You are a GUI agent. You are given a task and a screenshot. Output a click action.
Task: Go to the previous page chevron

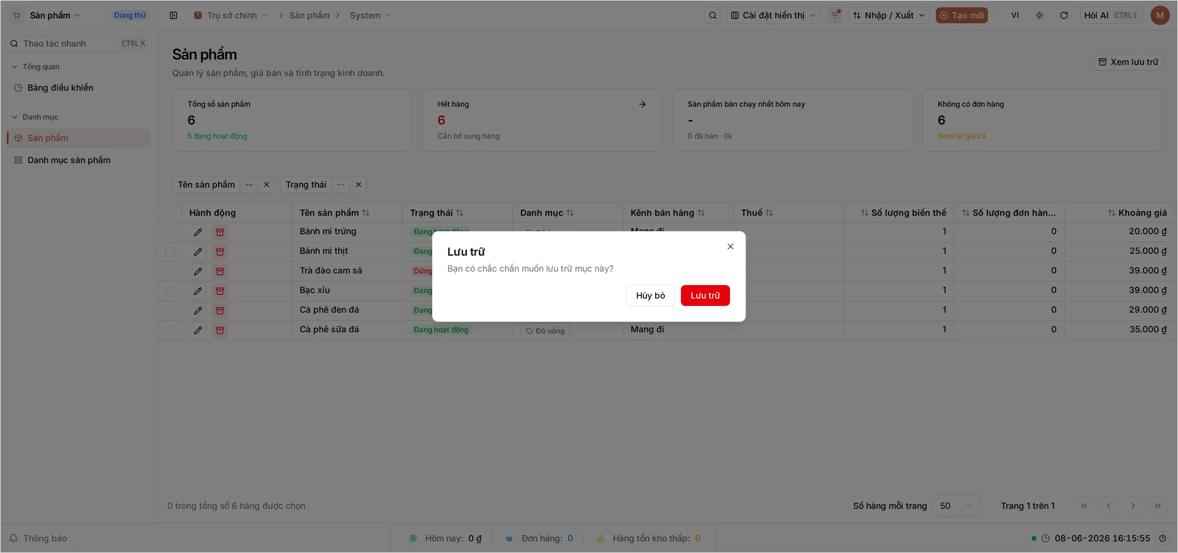(x=1109, y=506)
